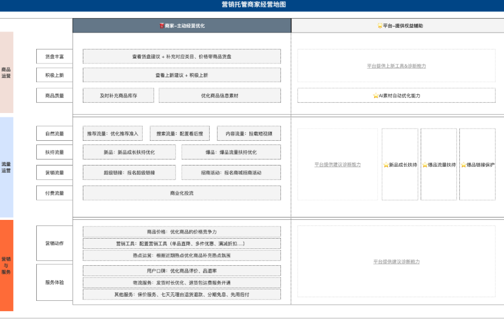Open the 平台提供建议诊断能力 link in the 营销与服务 row
Screen dimensions: 504x319
396,262
